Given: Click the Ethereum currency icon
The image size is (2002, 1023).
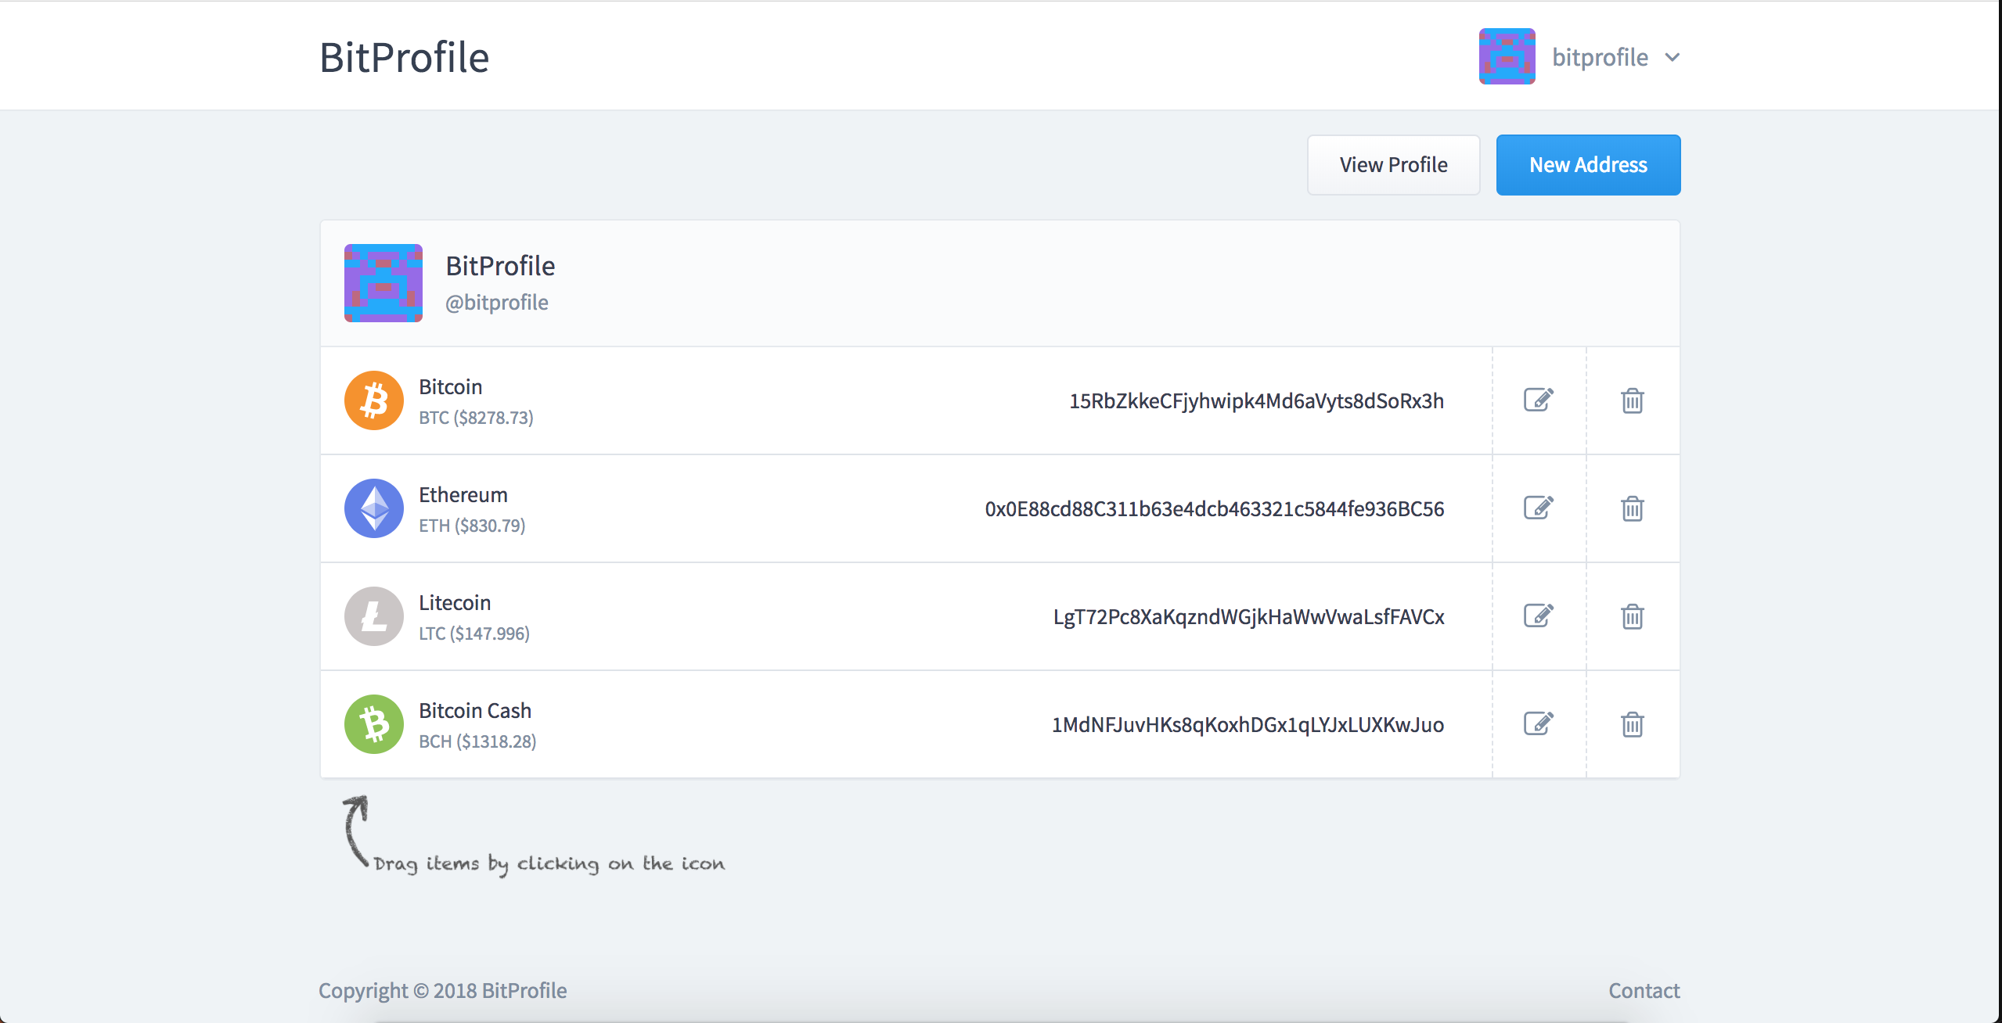Looking at the screenshot, I should tap(375, 508).
